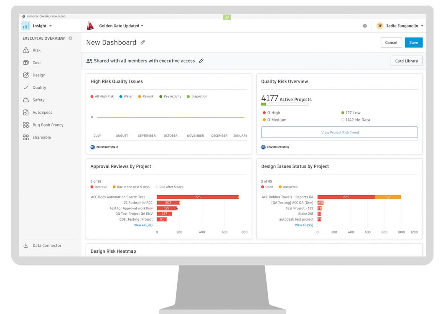
Task: Open the AutoSpecs dashboard
Action: click(42, 112)
